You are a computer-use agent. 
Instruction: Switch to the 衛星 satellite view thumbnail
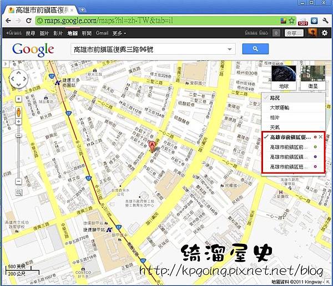[313, 78]
